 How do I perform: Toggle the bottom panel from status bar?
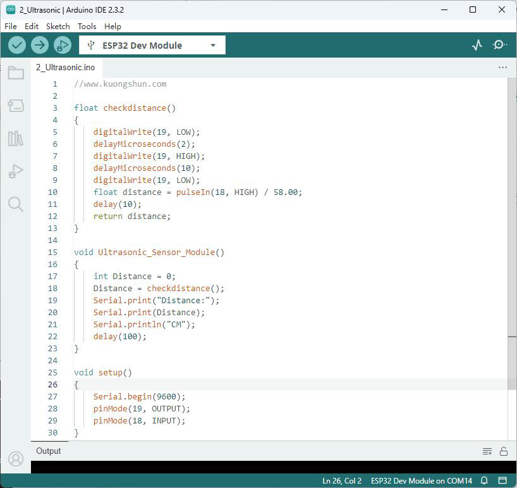coord(502,480)
